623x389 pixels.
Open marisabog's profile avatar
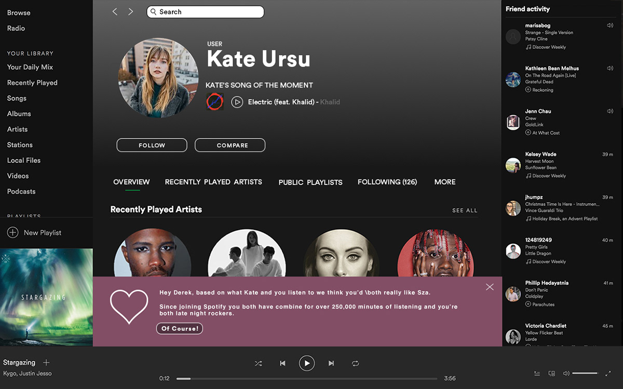point(513,36)
